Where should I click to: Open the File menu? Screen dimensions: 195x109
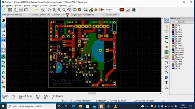3,6
